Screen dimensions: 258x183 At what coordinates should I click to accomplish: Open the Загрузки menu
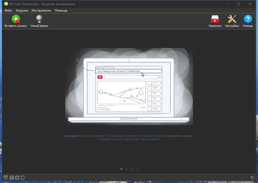22,10
